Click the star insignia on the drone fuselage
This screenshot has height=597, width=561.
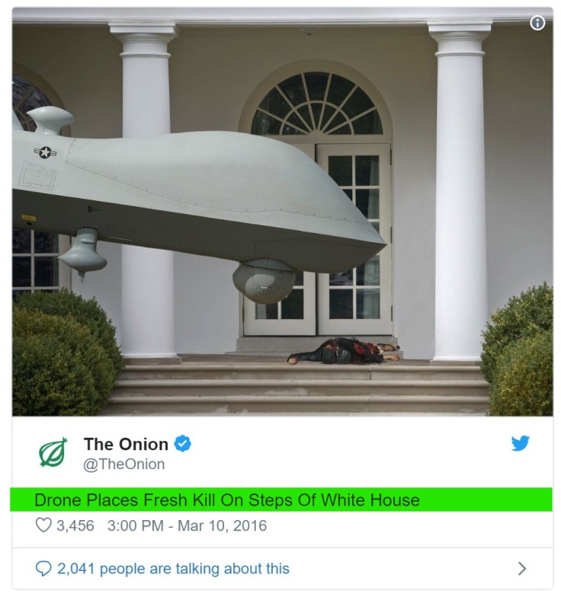click(x=46, y=152)
